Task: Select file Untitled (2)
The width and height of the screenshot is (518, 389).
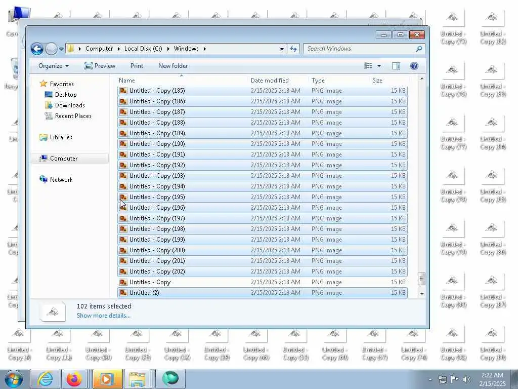Action: pyautogui.click(x=263, y=293)
